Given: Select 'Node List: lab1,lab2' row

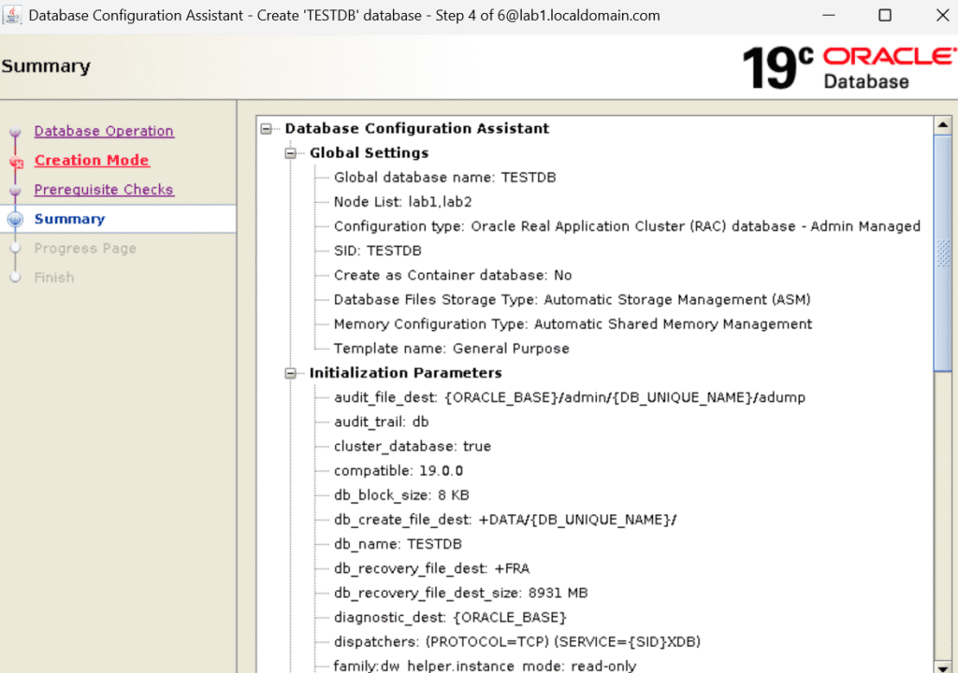Looking at the screenshot, I should pyautogui.click(x=402, y=202).
